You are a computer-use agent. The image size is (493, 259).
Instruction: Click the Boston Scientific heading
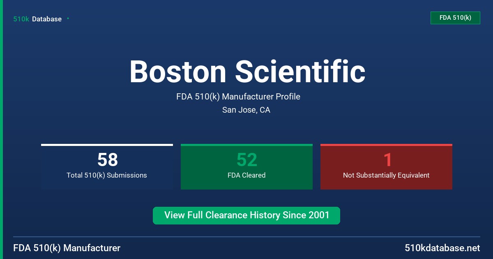tap(247, 72)
